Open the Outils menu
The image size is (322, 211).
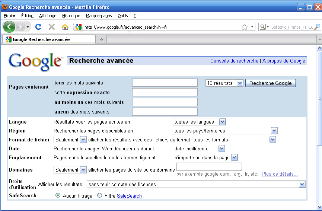[122, 16]
